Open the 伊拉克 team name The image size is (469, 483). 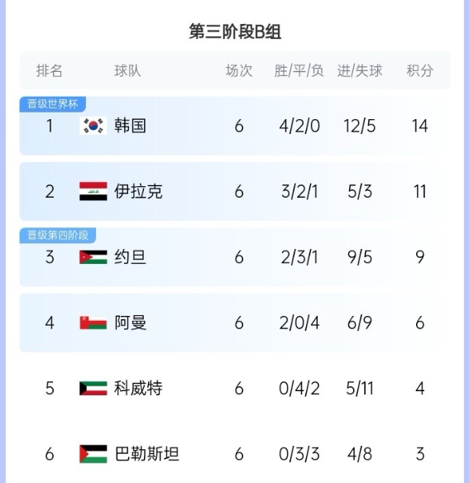[x=138, y=191]
